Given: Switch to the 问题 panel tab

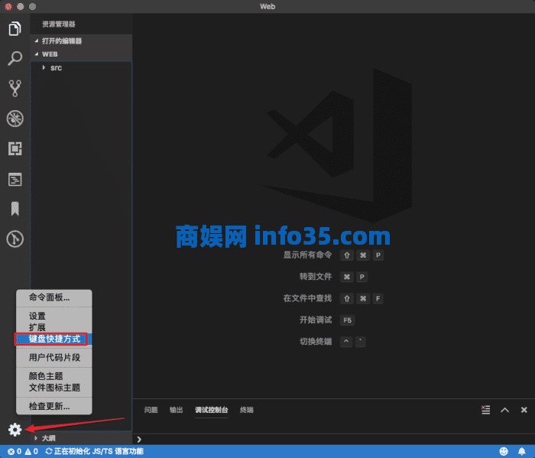Looking at the screenshot, I should 151,410.
